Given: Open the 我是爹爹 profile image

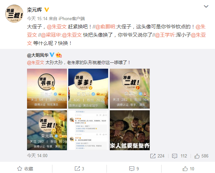Looking at the screenshot, I should 88,89.
